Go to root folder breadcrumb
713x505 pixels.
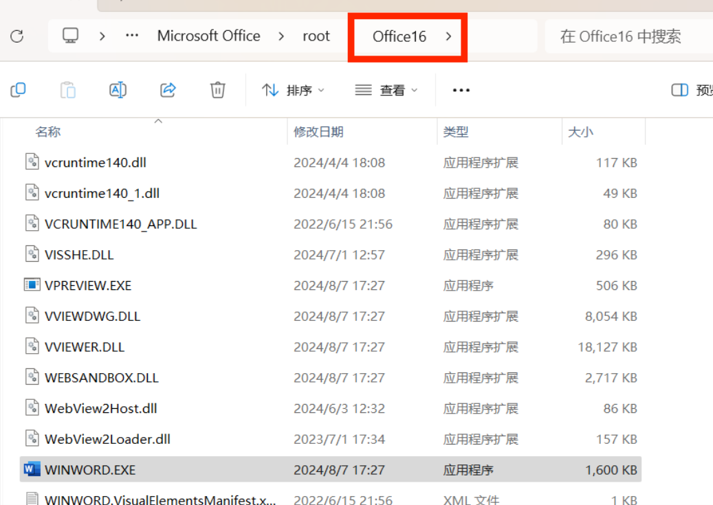[x=316, y=36]
